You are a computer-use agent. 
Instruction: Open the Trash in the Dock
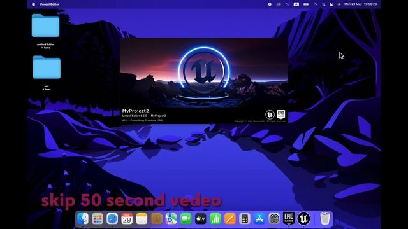[x=325, y=218]
